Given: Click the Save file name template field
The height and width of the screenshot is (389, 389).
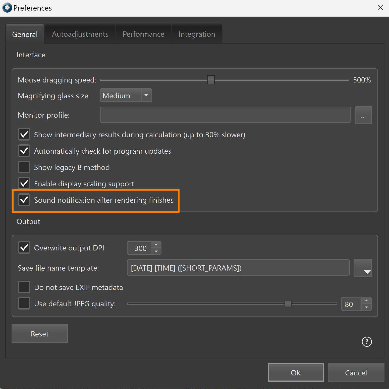Looking at the screenshot, I should pos(238,268).
